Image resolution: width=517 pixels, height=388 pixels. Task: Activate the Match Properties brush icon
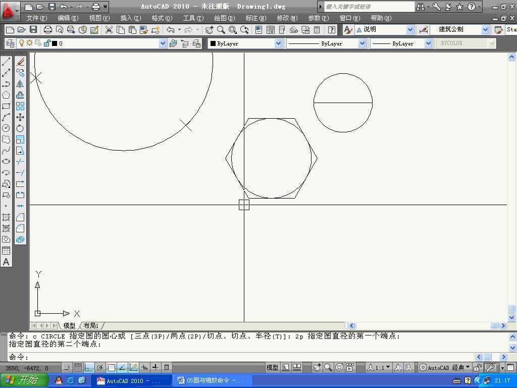(144, 30)
